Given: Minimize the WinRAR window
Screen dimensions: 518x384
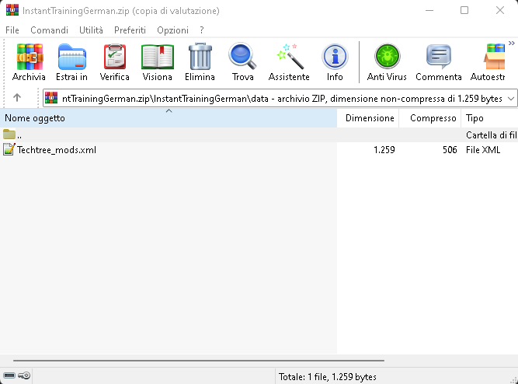Looking at the screenshot, I should (x=429, y=11).
